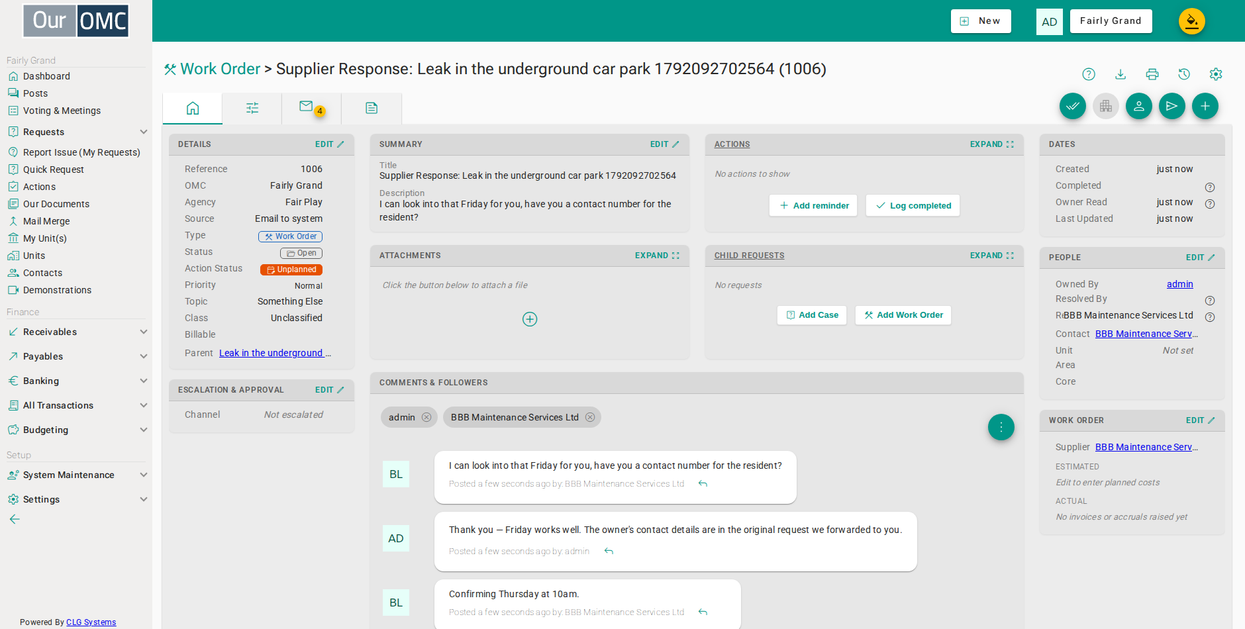
Task: Open Contacts in sidebar
Action: coord(42,273)
